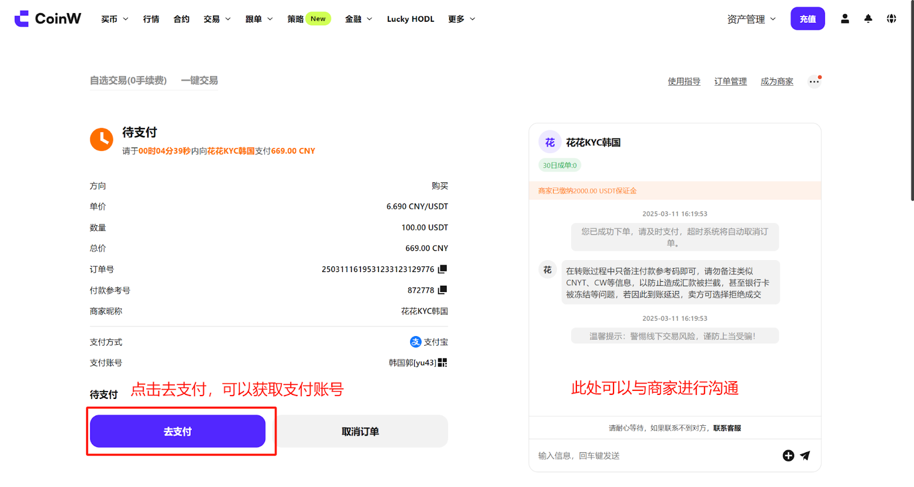Open the three-dots more options icon
The height and width of the screenshot is (487, 914).
[x=814, y=82]
